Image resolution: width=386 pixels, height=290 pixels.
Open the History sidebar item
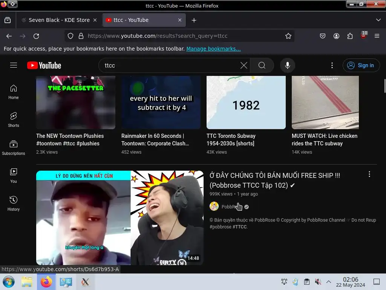coord(14,204)
